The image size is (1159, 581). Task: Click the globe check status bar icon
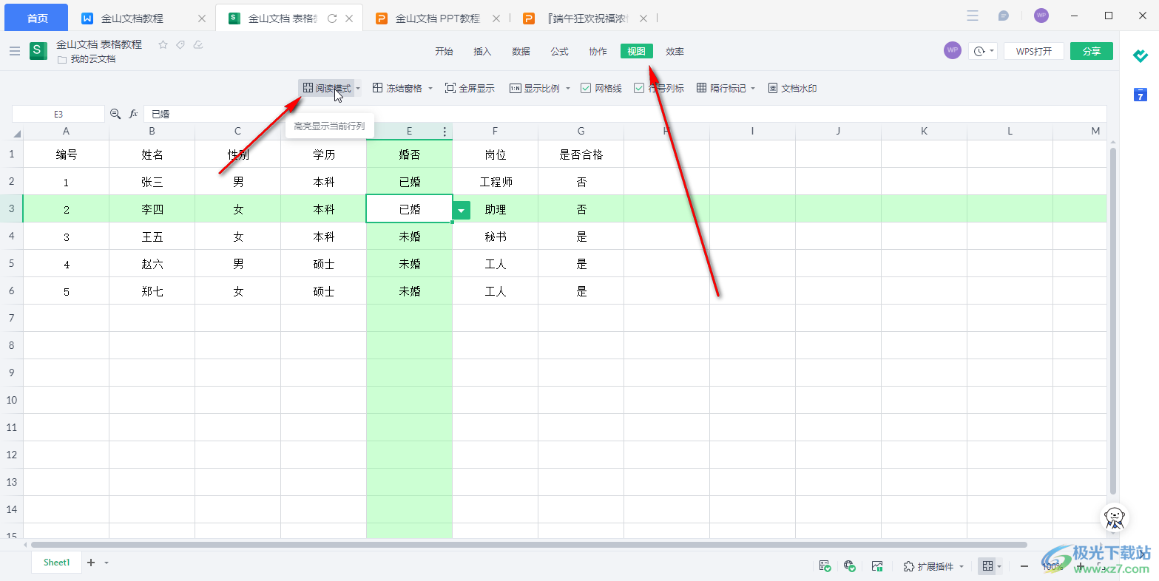(x=850, y=566)
